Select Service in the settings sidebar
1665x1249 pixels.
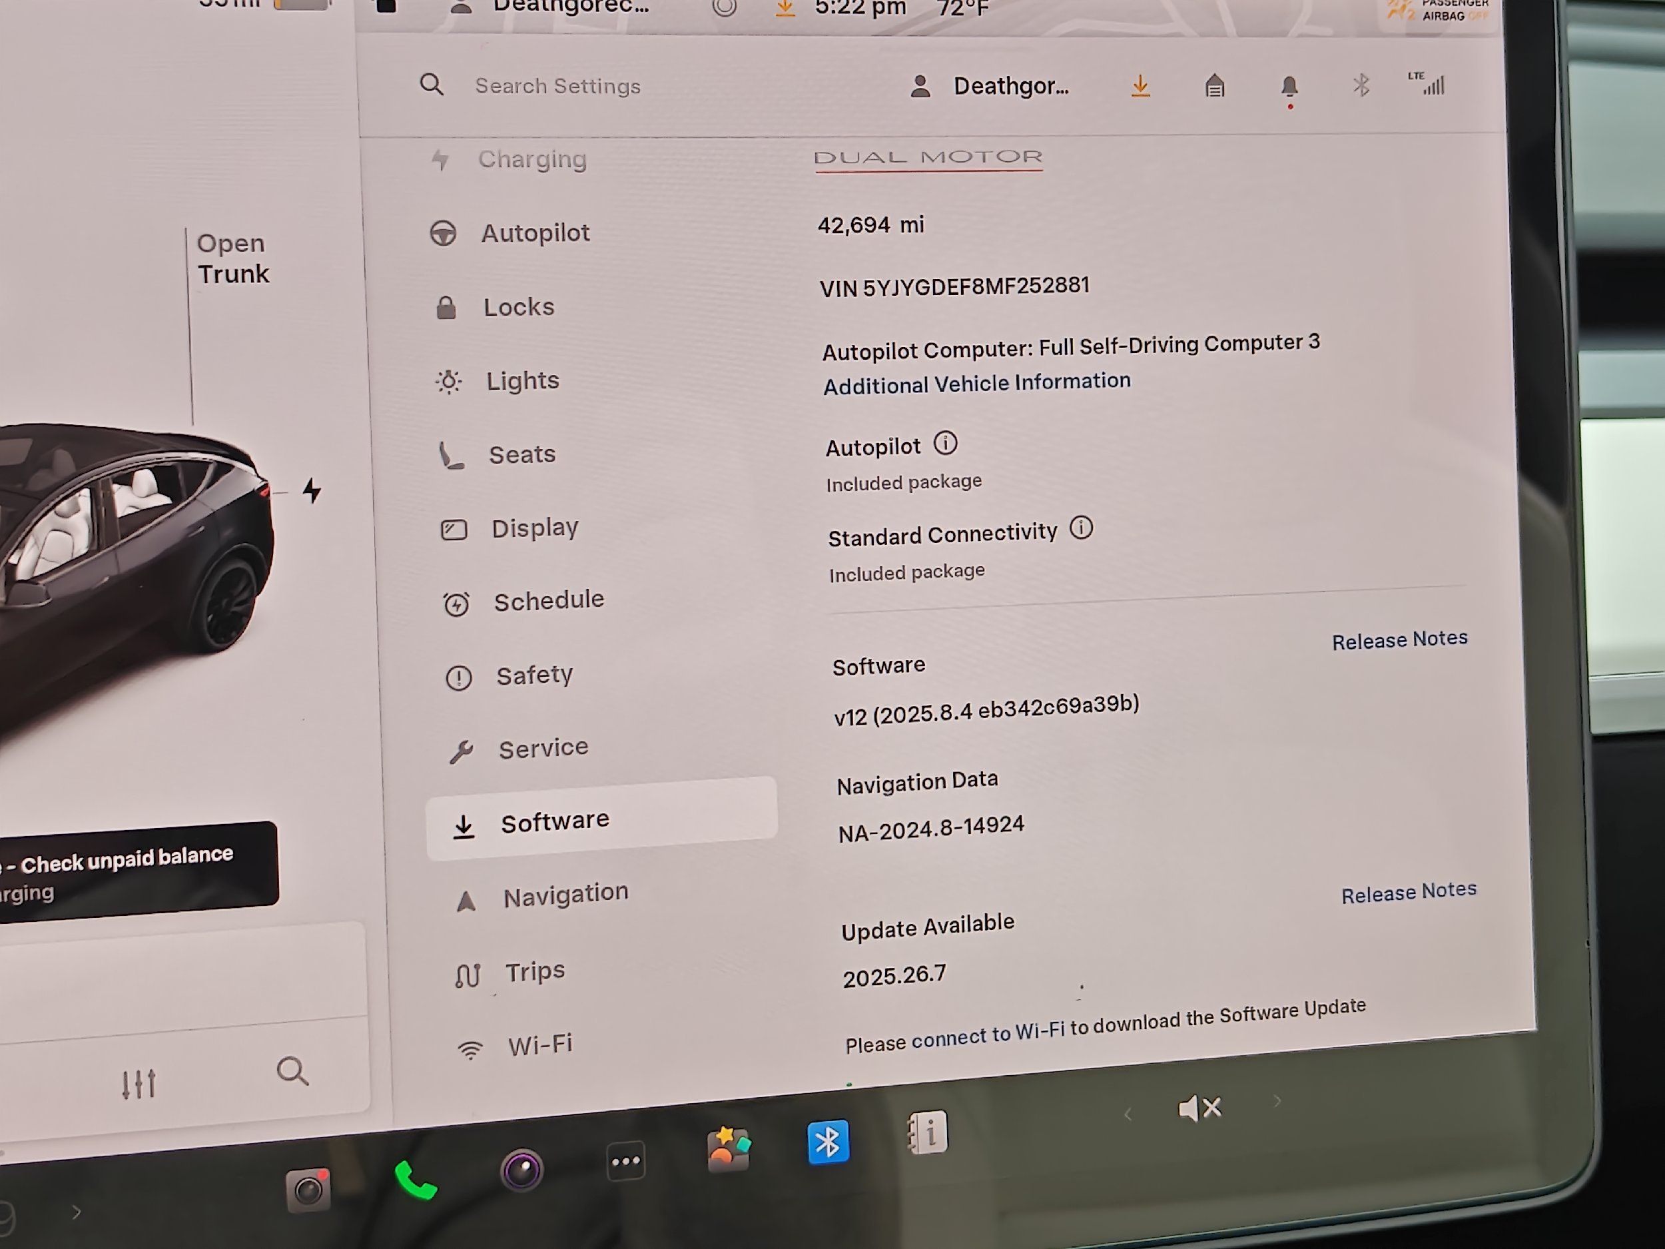(x=519, y=749)
